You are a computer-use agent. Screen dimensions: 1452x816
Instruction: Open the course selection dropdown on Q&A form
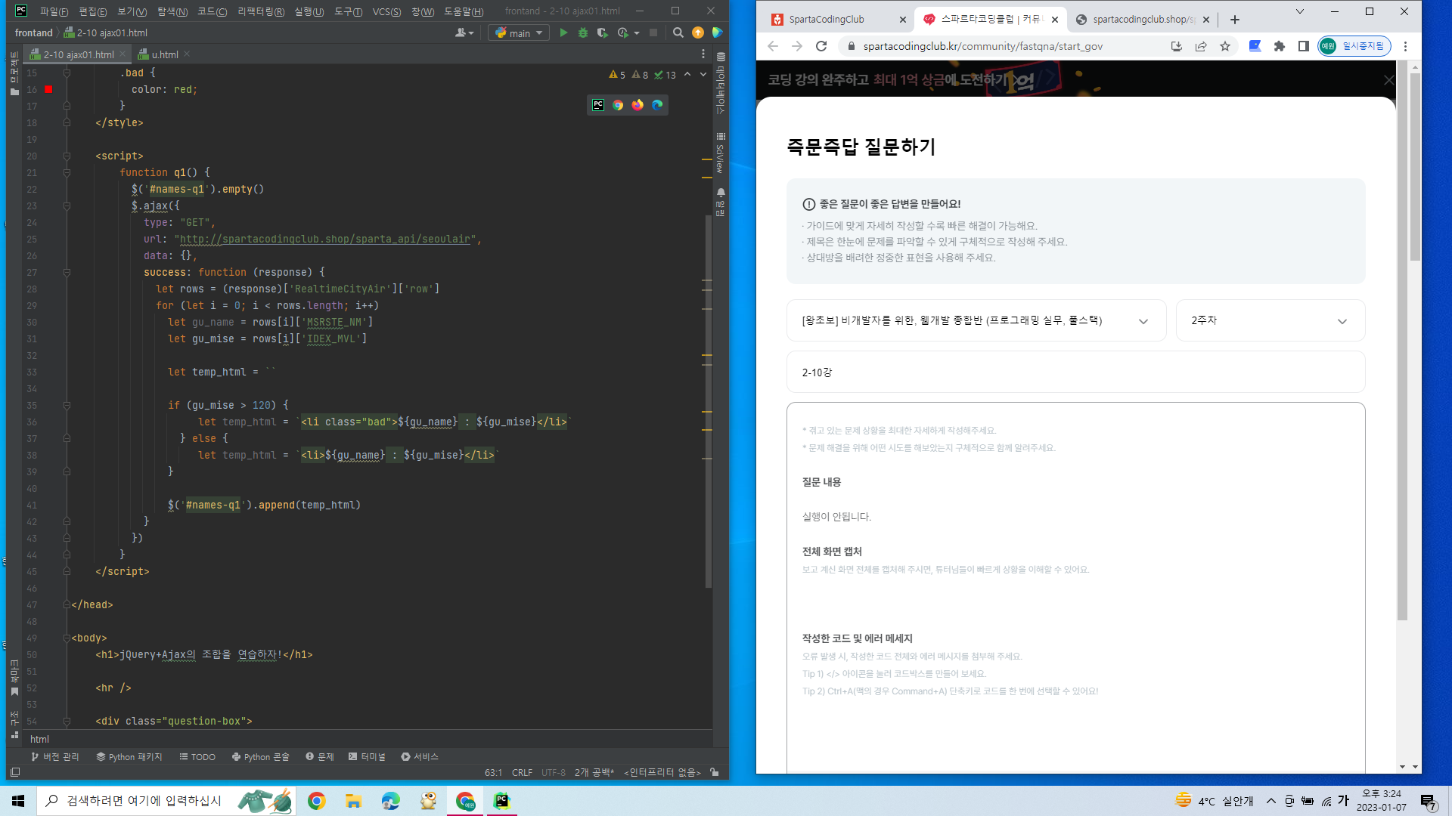tap(976, 320)
